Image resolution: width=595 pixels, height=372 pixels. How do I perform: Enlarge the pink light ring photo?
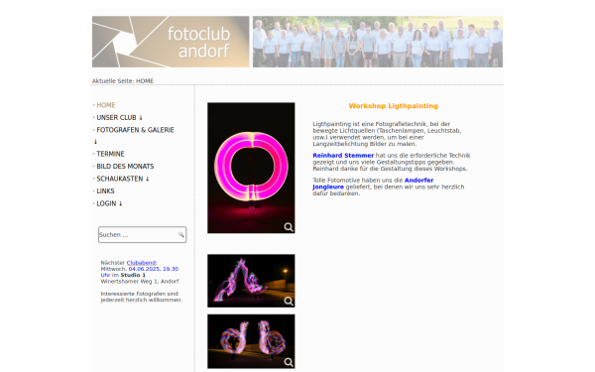click(x=251, y=168)
